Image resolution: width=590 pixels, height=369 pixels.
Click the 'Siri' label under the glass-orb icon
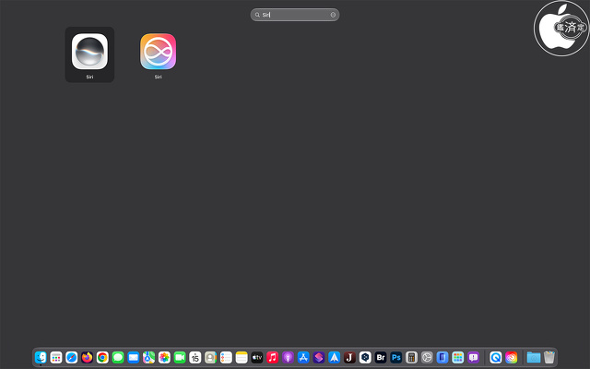point(89,77)
